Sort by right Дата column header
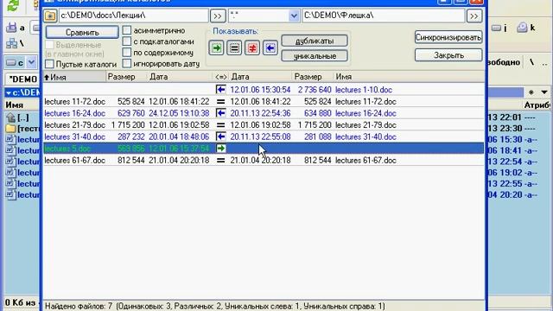553x311 pixels. pyautogui.click(x=260, y=77)
